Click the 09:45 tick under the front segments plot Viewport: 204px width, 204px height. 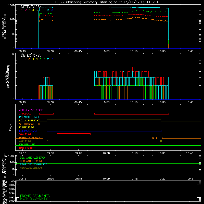point(78,51)
